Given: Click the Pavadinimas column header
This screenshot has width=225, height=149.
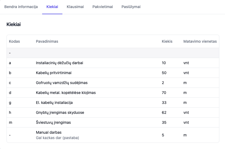Looking at the screenshot, I should click(47, 41).
